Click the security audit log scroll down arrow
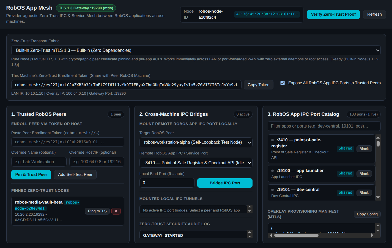The width and height of the screenshot is (392, 248). [250, 236]
